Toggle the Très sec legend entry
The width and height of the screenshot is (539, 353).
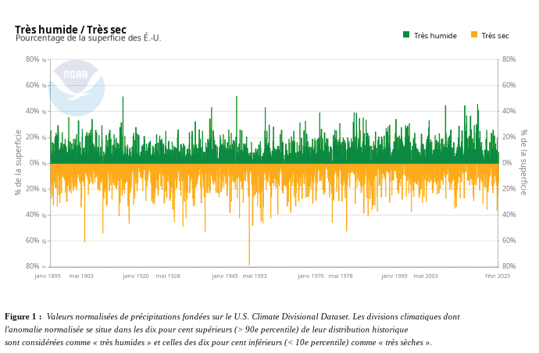pos(490,35)
